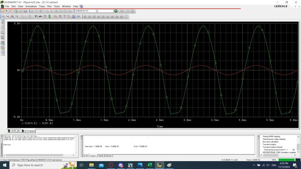
Task: Click the 'End = 5.000E-03' status text
Action: [x=140, y=146]
